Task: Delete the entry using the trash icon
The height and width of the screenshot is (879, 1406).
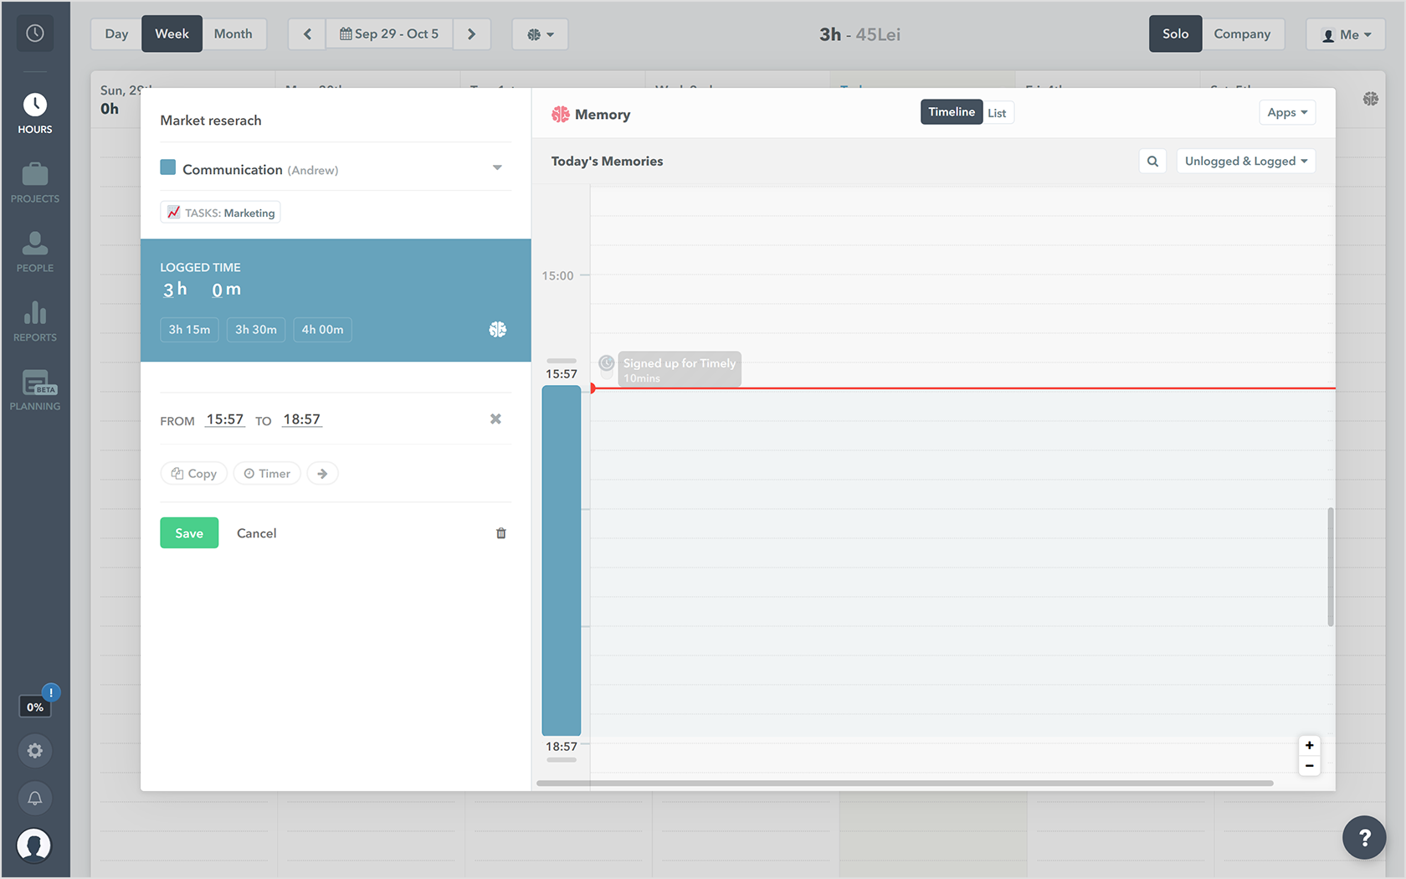Action: [x=501, y=532]
